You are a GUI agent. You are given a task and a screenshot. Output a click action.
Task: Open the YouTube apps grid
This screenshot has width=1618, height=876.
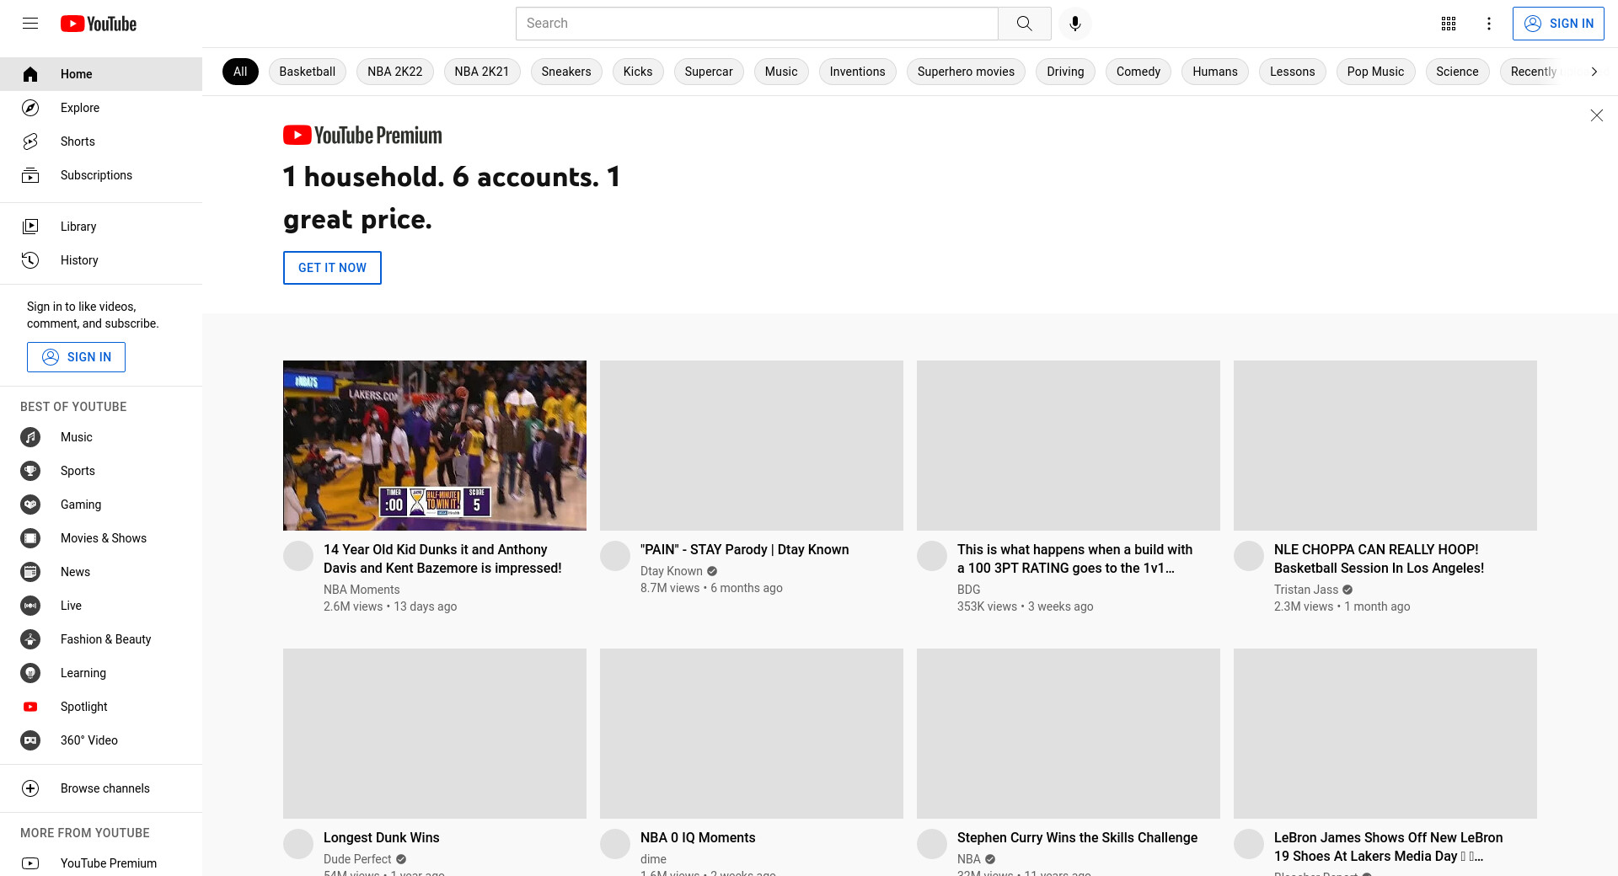click(1449, 24)
